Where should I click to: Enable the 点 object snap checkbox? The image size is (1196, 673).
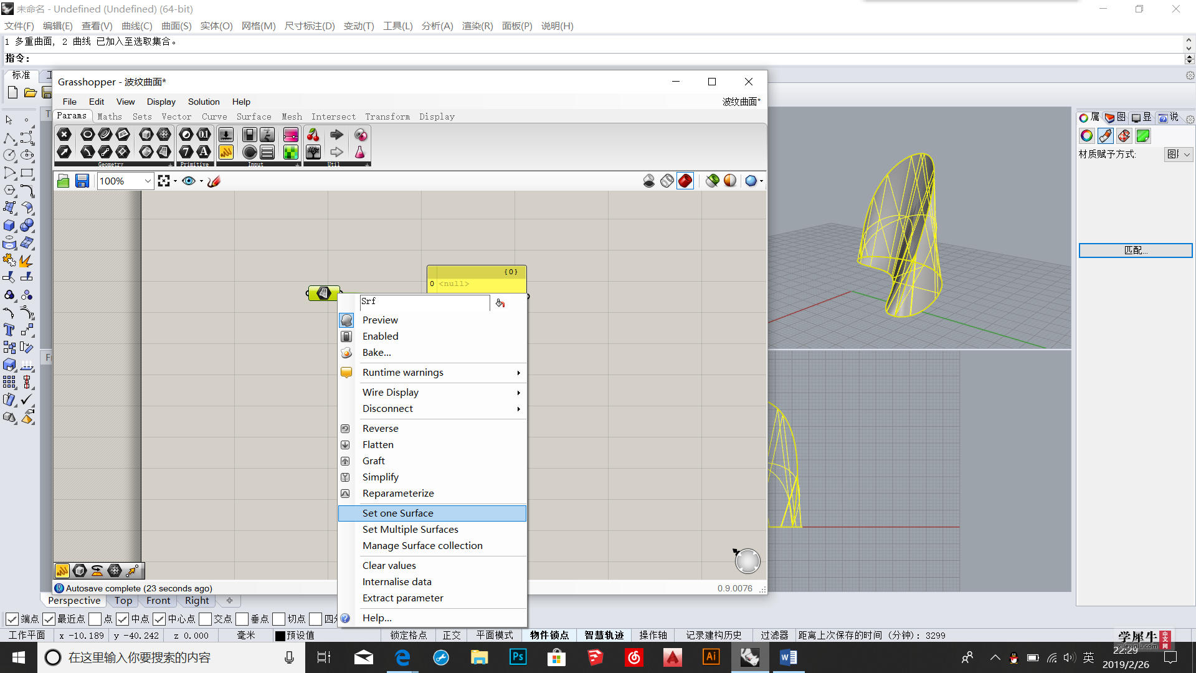tap(95, 619)
